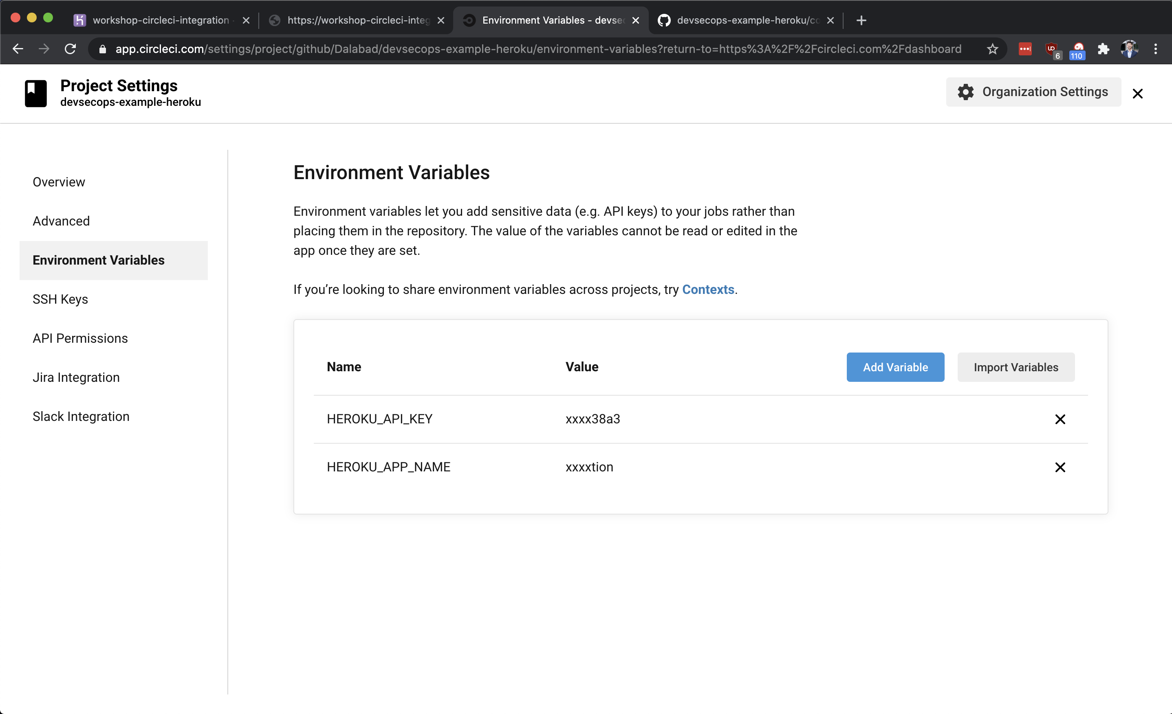Select SSH Keys in sidebar
The height and width of the screenshot is (714, 1172).
(x=60, y=299)
